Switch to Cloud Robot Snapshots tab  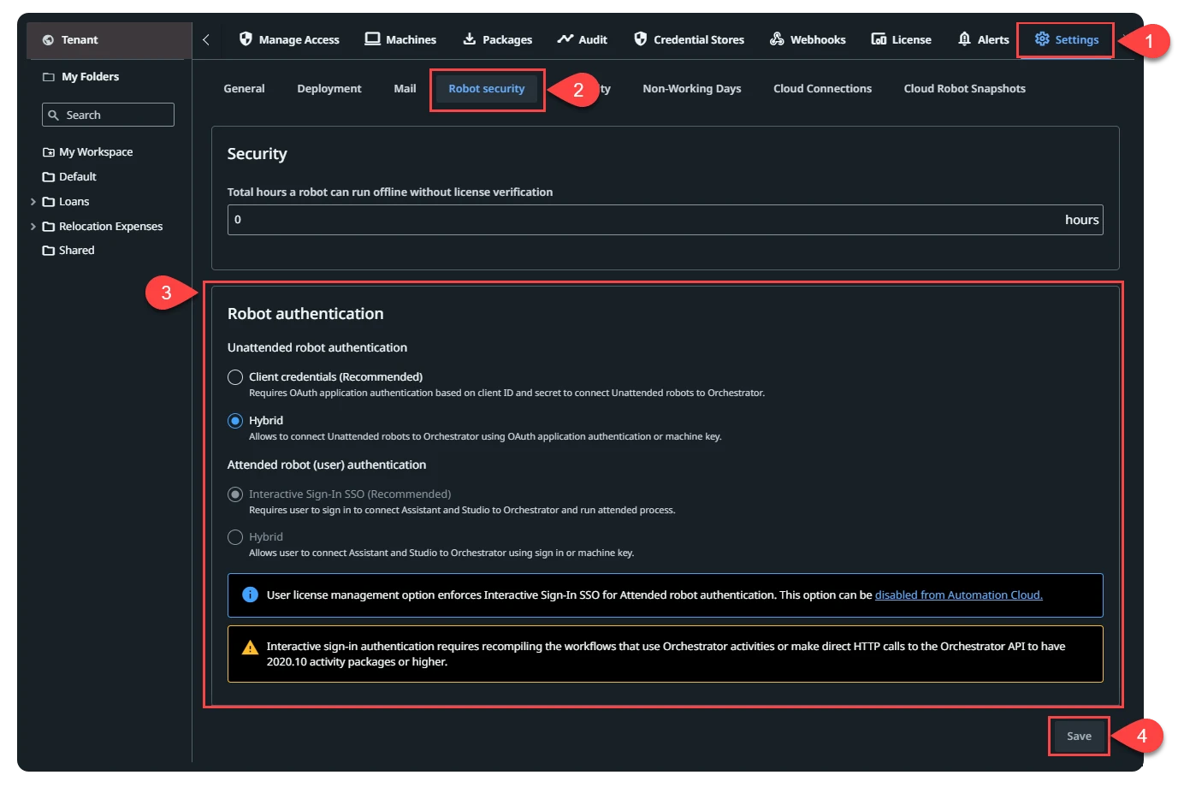point(964,89)
